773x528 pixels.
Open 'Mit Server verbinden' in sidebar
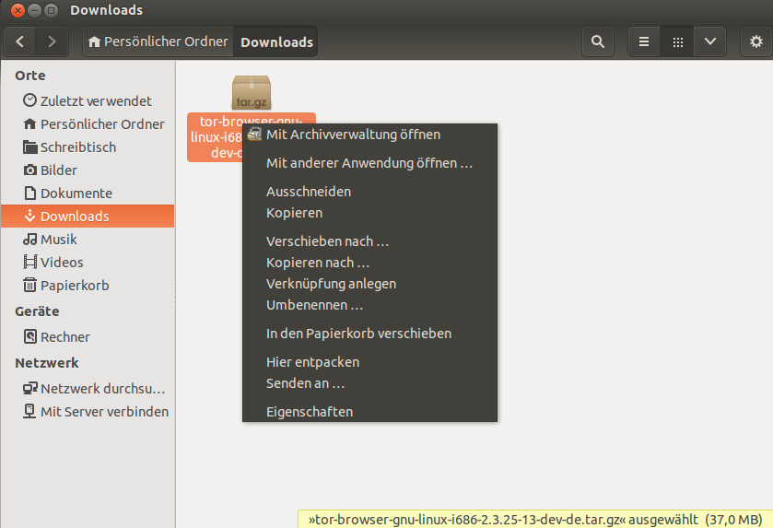tap(103, 412)
